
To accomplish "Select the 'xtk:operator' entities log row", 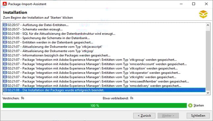I will pyautogui.click(x=104, y=73).
